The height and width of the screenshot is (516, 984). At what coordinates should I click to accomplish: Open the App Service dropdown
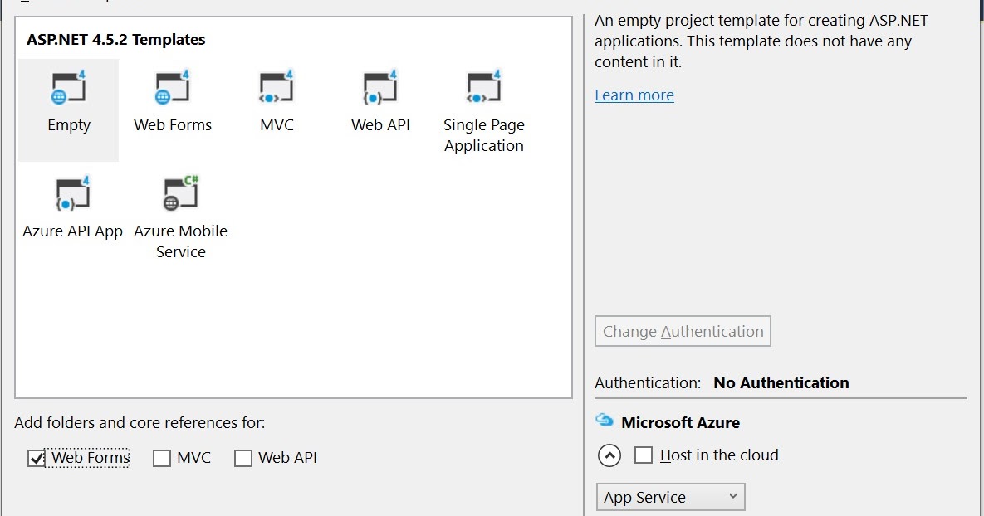[670, 497]
